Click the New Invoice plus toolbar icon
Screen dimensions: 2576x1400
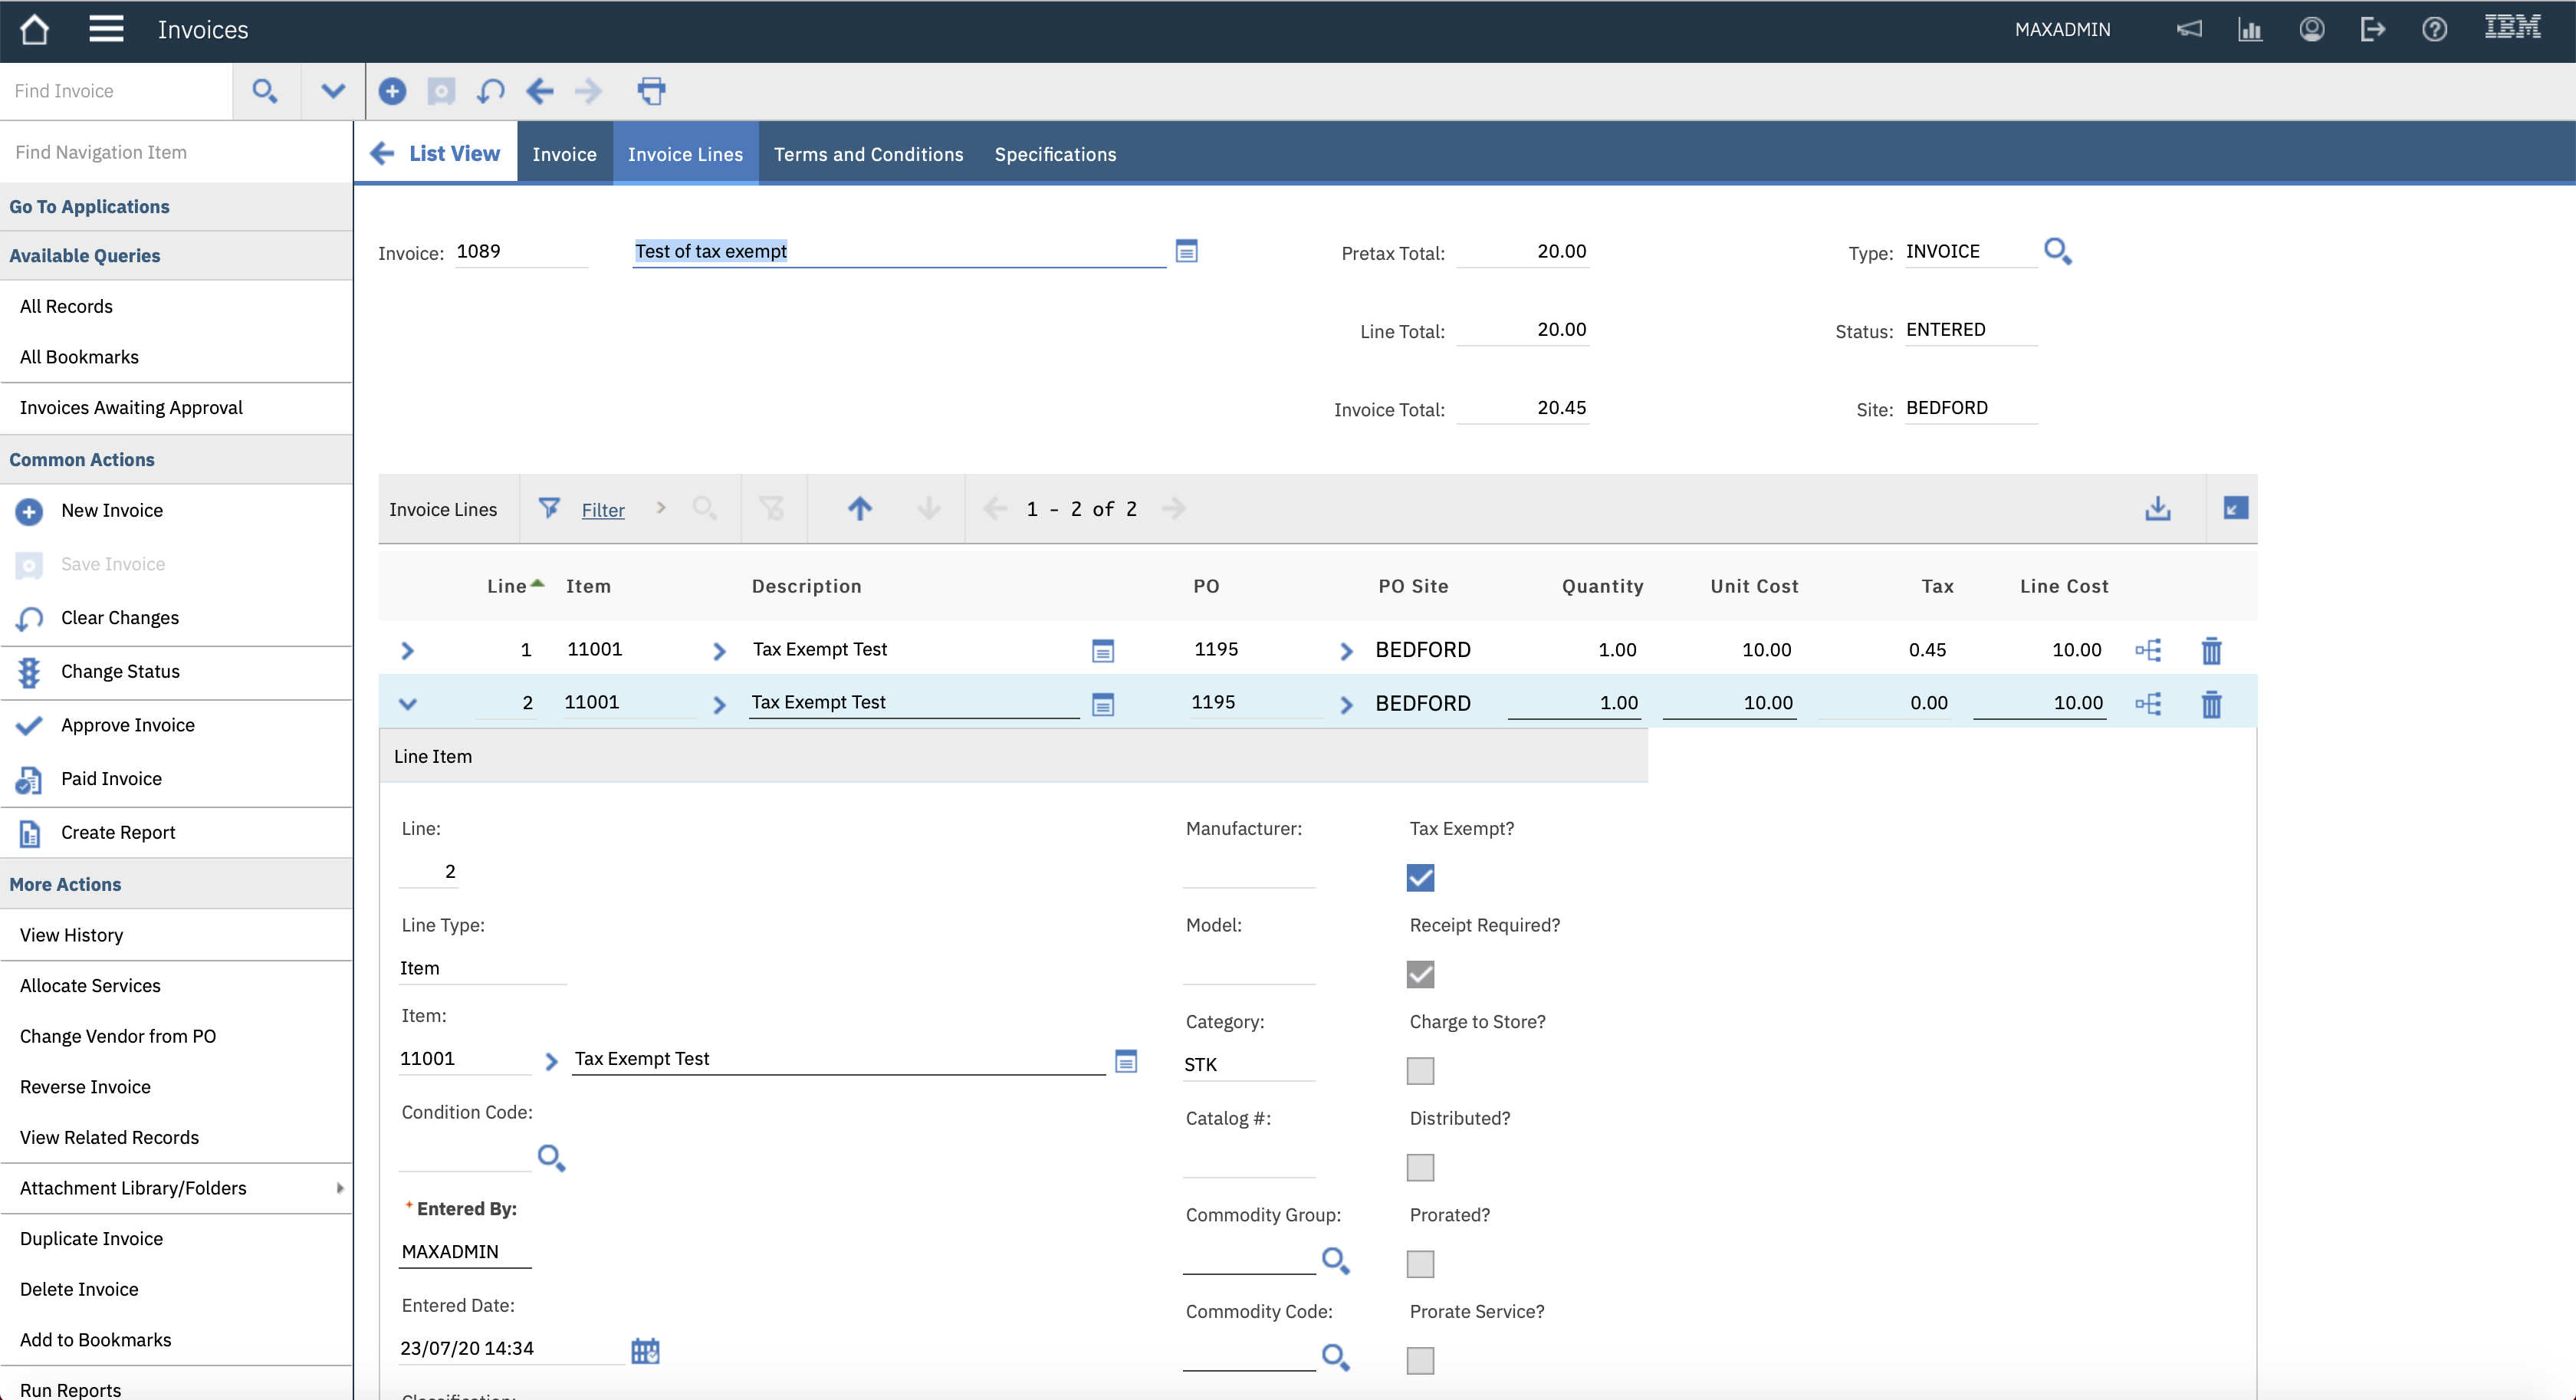point(392,91)
